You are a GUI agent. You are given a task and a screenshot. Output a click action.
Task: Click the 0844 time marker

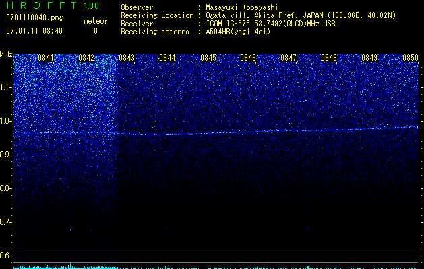pyautogui.click(x=167, y=58)
